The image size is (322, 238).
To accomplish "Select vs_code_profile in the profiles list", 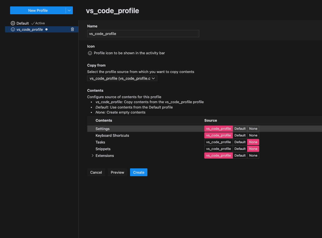I will 42,29.
